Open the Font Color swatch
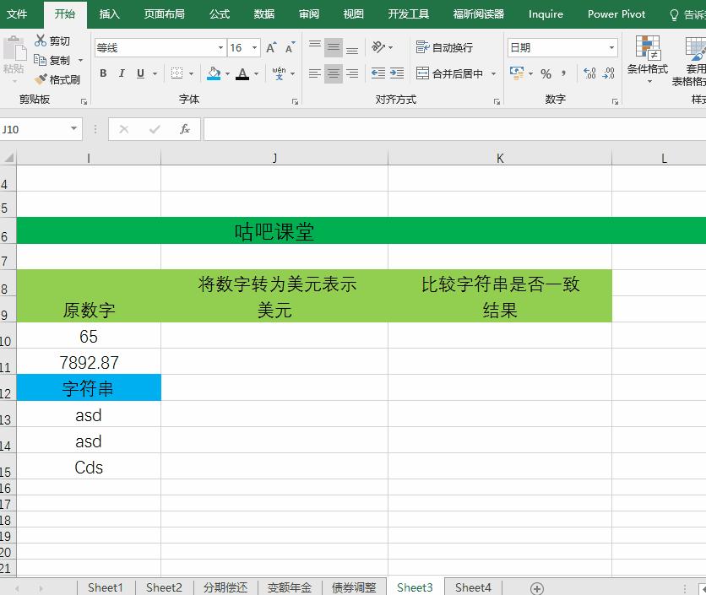Screen dimensions: 706x595 click(243, 73)
